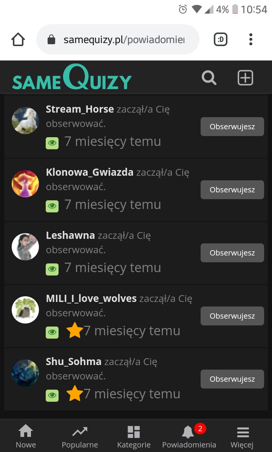The height and width of the screenshot is (452, 272).
Task: Unfollow MILI_I_love_wolves via Obserwujesz button
Action: 232,316
